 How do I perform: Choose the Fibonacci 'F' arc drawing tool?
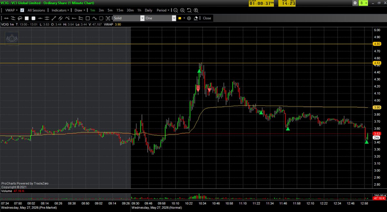20,18
